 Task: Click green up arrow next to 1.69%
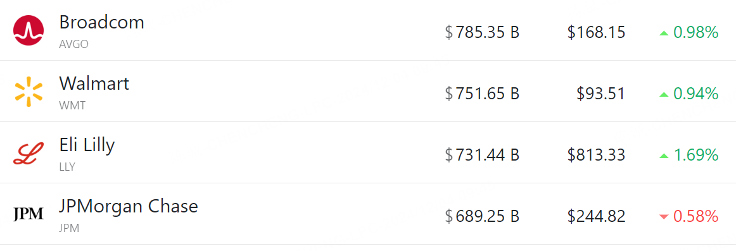(x=663, y=156)
